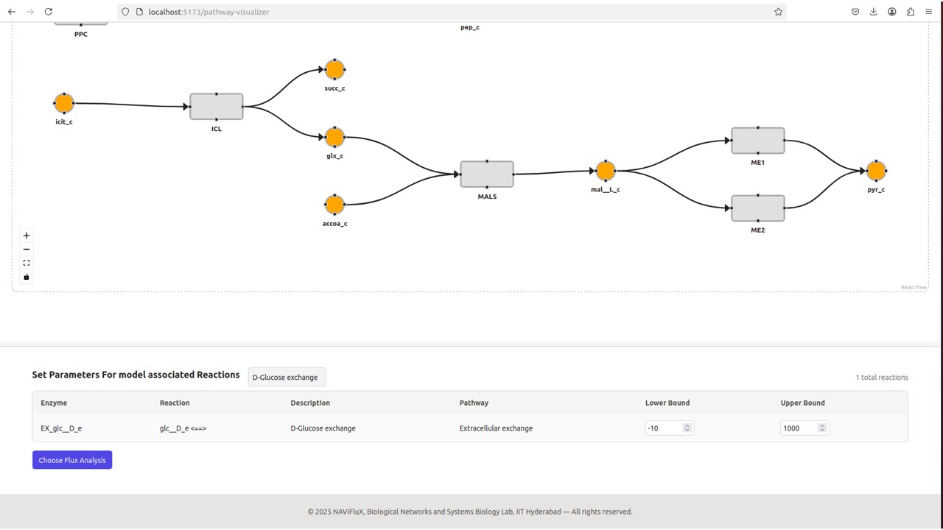Click the React Flow zoom in button

[27, 236]
